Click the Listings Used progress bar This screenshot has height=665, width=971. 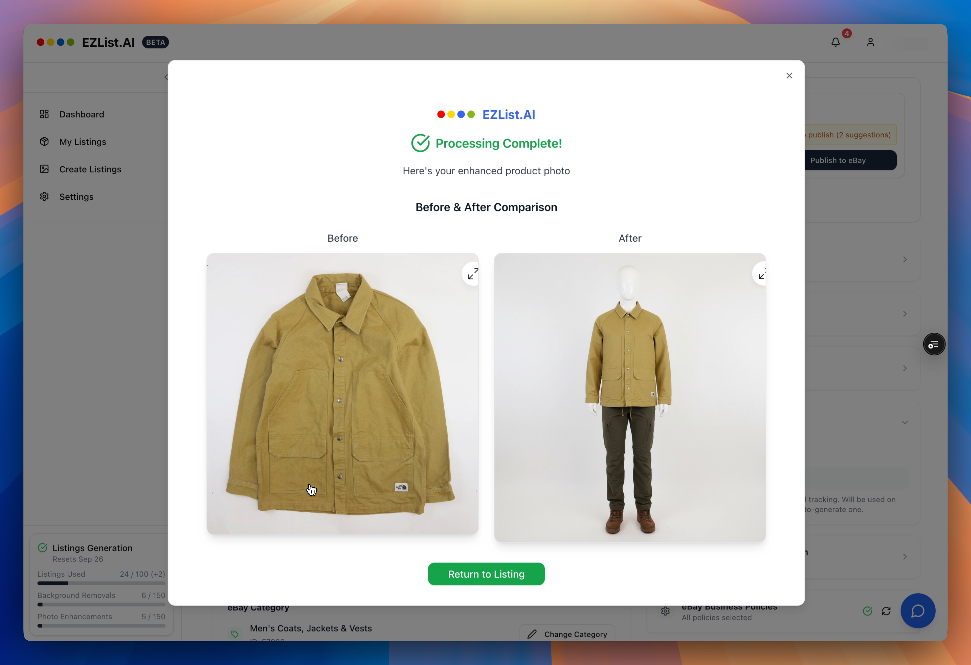click(101, 583)
